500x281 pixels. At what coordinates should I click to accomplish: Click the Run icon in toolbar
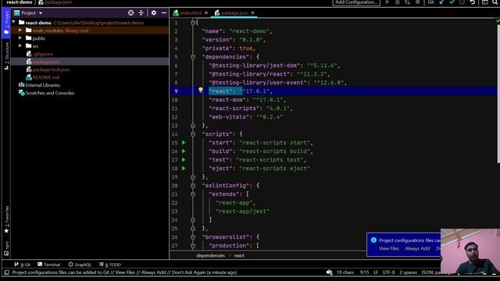387,2
